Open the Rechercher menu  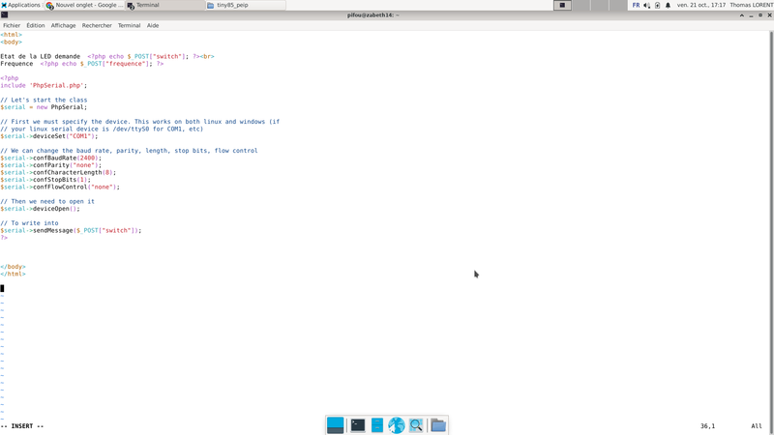coord(97,25)
